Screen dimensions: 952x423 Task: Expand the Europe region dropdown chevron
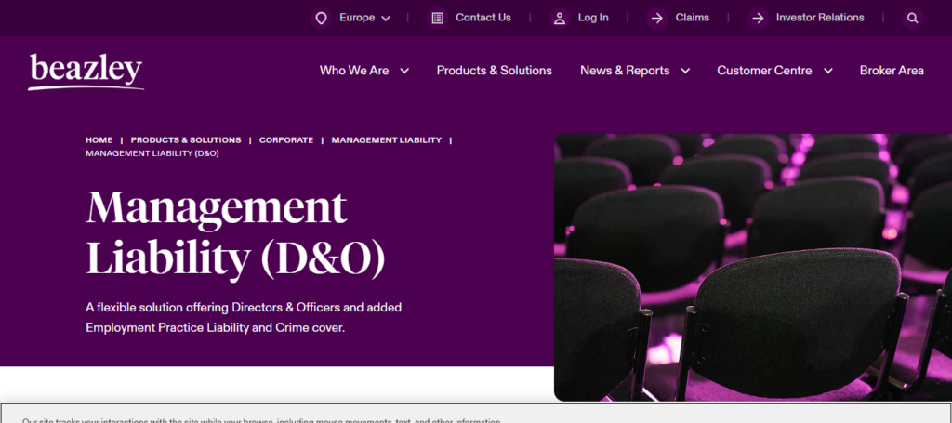(x=386, y=19)
